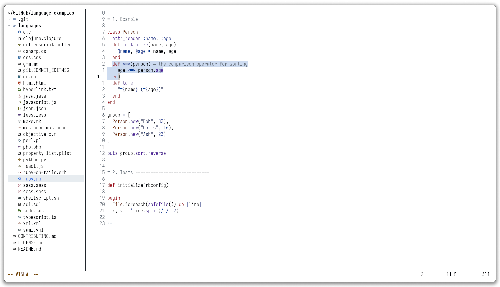Click the Python icon beside python.py
500x287 pixels.
coord(19,160)
